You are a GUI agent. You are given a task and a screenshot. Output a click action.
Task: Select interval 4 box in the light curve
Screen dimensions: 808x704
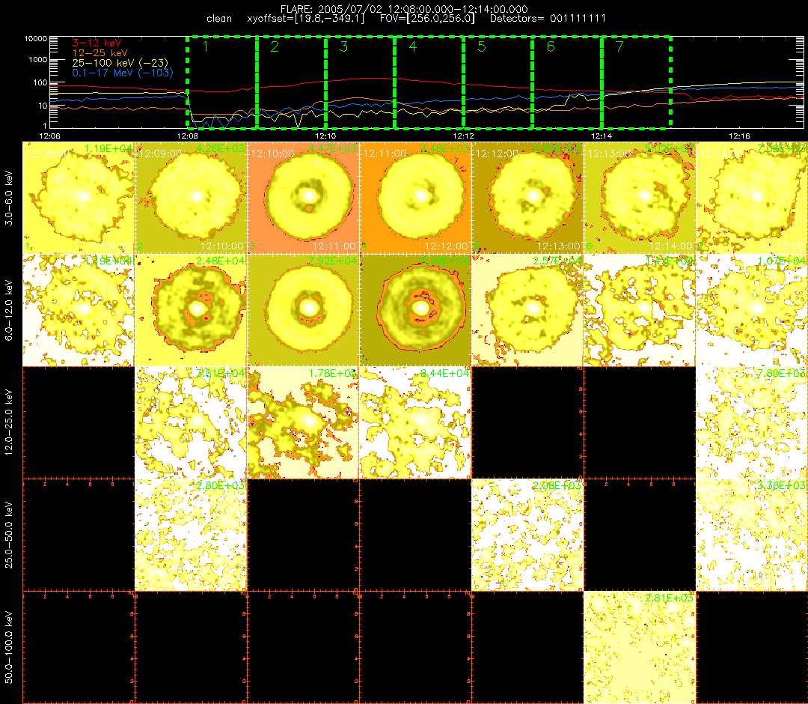point(429,82)
